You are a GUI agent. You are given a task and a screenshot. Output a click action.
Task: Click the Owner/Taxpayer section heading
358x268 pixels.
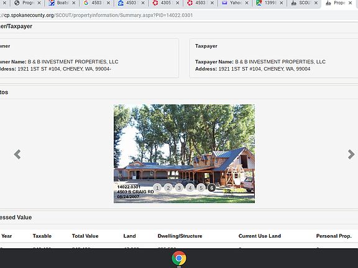[16, 26]
